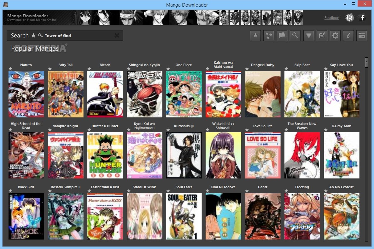This screenshot has height=249, width=374.
Task: Click the Faster than a Kiss title
Action: pyautogui.click(x=105, y=187)
